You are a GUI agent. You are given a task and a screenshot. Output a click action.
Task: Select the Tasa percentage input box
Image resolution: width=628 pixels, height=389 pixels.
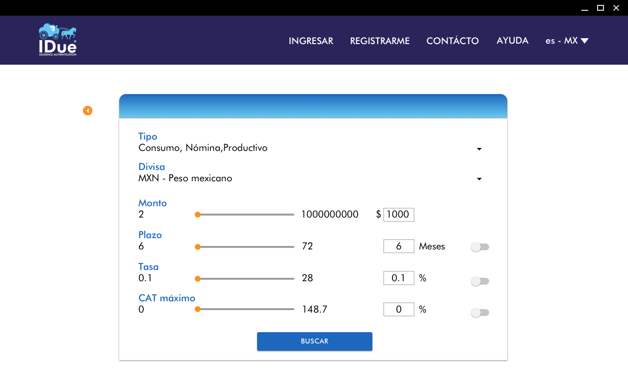(x=398, y=278)
